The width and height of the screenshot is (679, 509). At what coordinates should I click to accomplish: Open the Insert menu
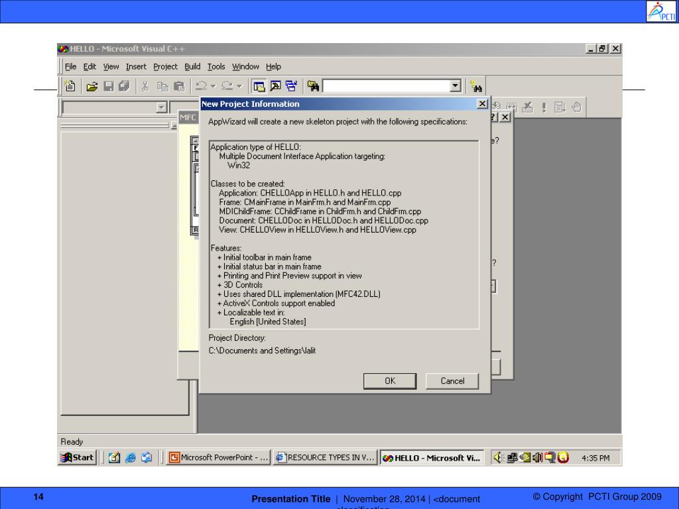tap(136, 67)
